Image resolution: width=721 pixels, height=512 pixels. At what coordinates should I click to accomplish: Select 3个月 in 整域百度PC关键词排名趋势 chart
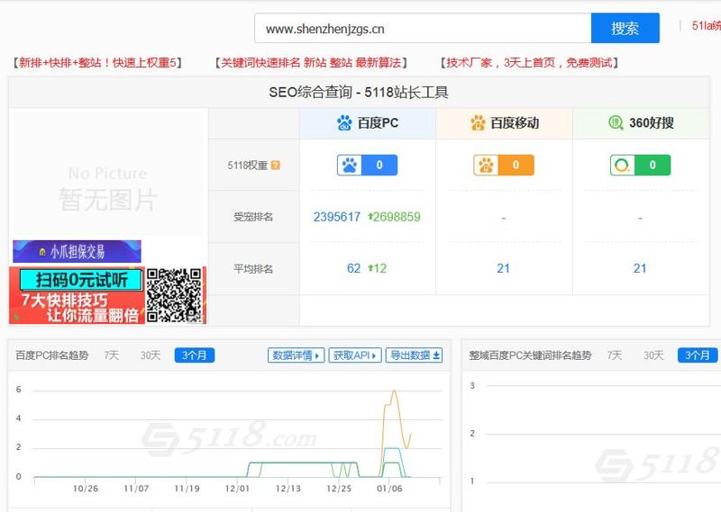[x=698, y=355]
